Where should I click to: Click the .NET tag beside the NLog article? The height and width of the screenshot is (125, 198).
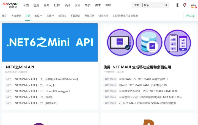point(9,85)
